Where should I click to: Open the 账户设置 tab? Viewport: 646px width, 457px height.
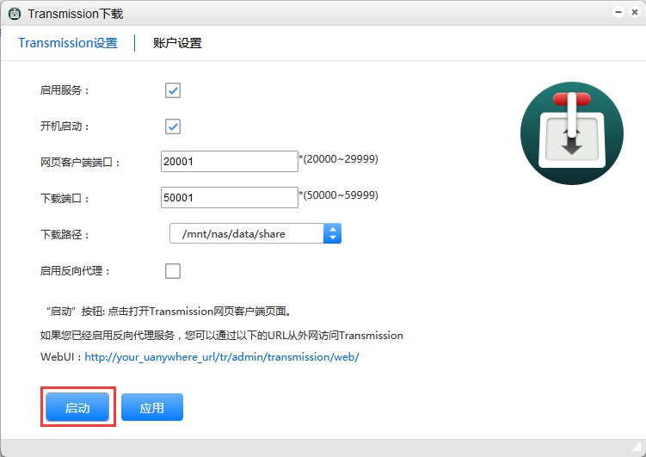(x=177, y=43)
